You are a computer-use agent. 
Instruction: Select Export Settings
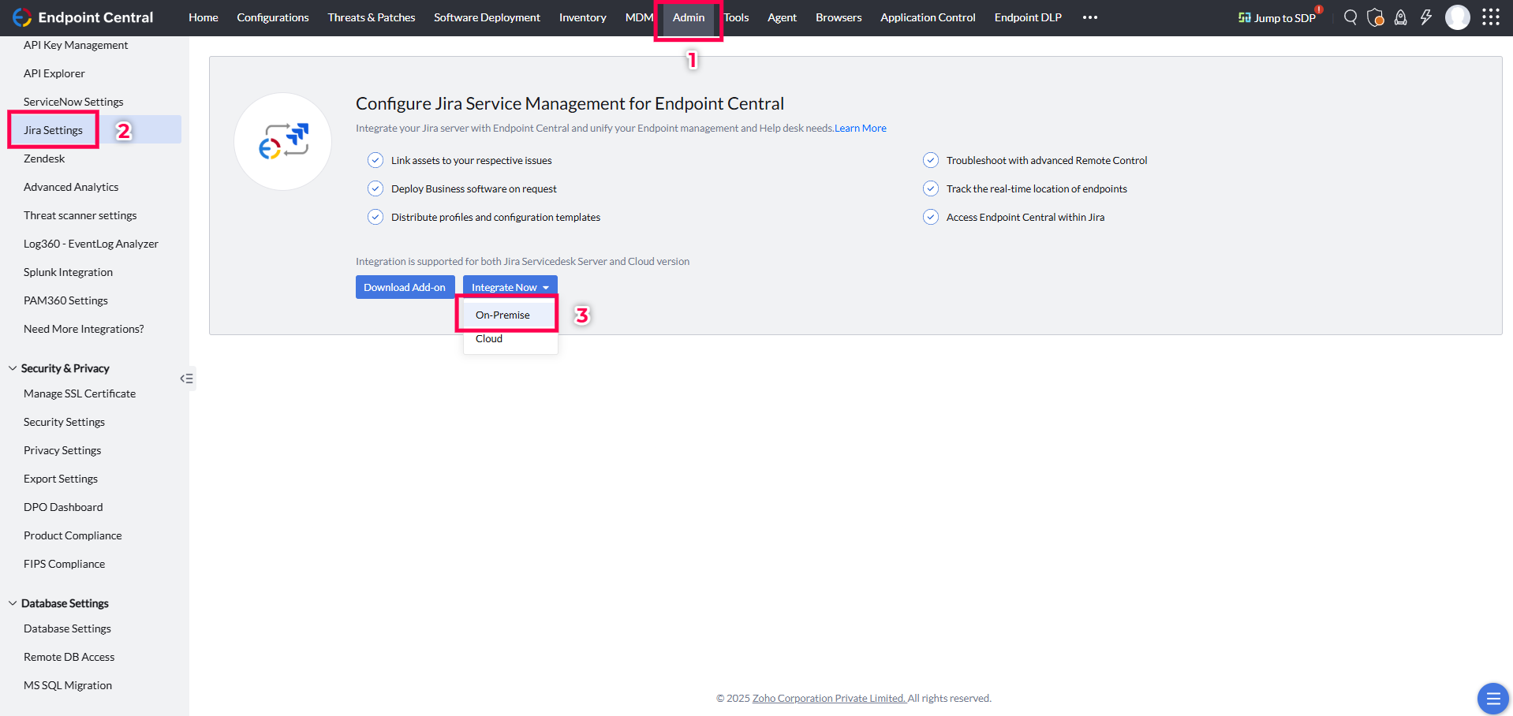[61, 479]
